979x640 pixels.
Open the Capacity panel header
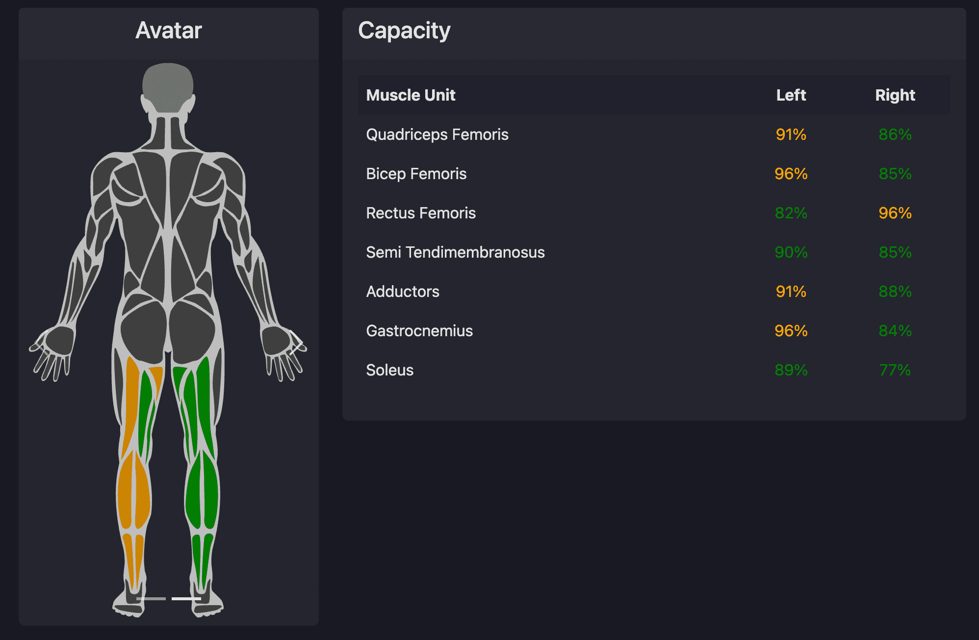[404, 30]
